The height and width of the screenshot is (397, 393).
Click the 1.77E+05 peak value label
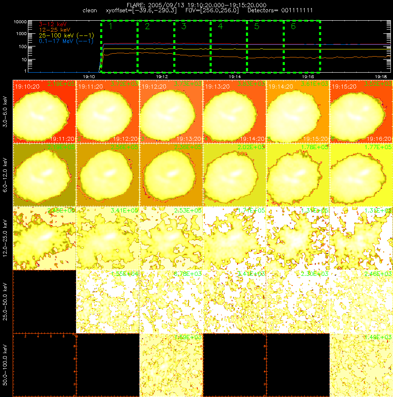tap(377, 147)
